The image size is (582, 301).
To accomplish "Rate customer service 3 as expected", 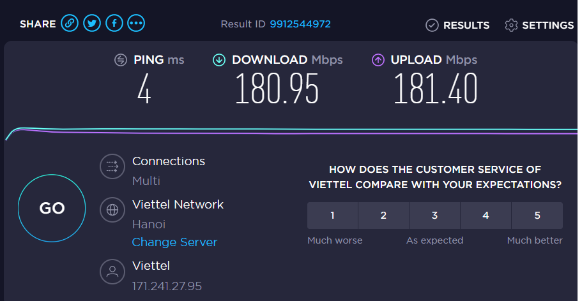I will (434, 216).
